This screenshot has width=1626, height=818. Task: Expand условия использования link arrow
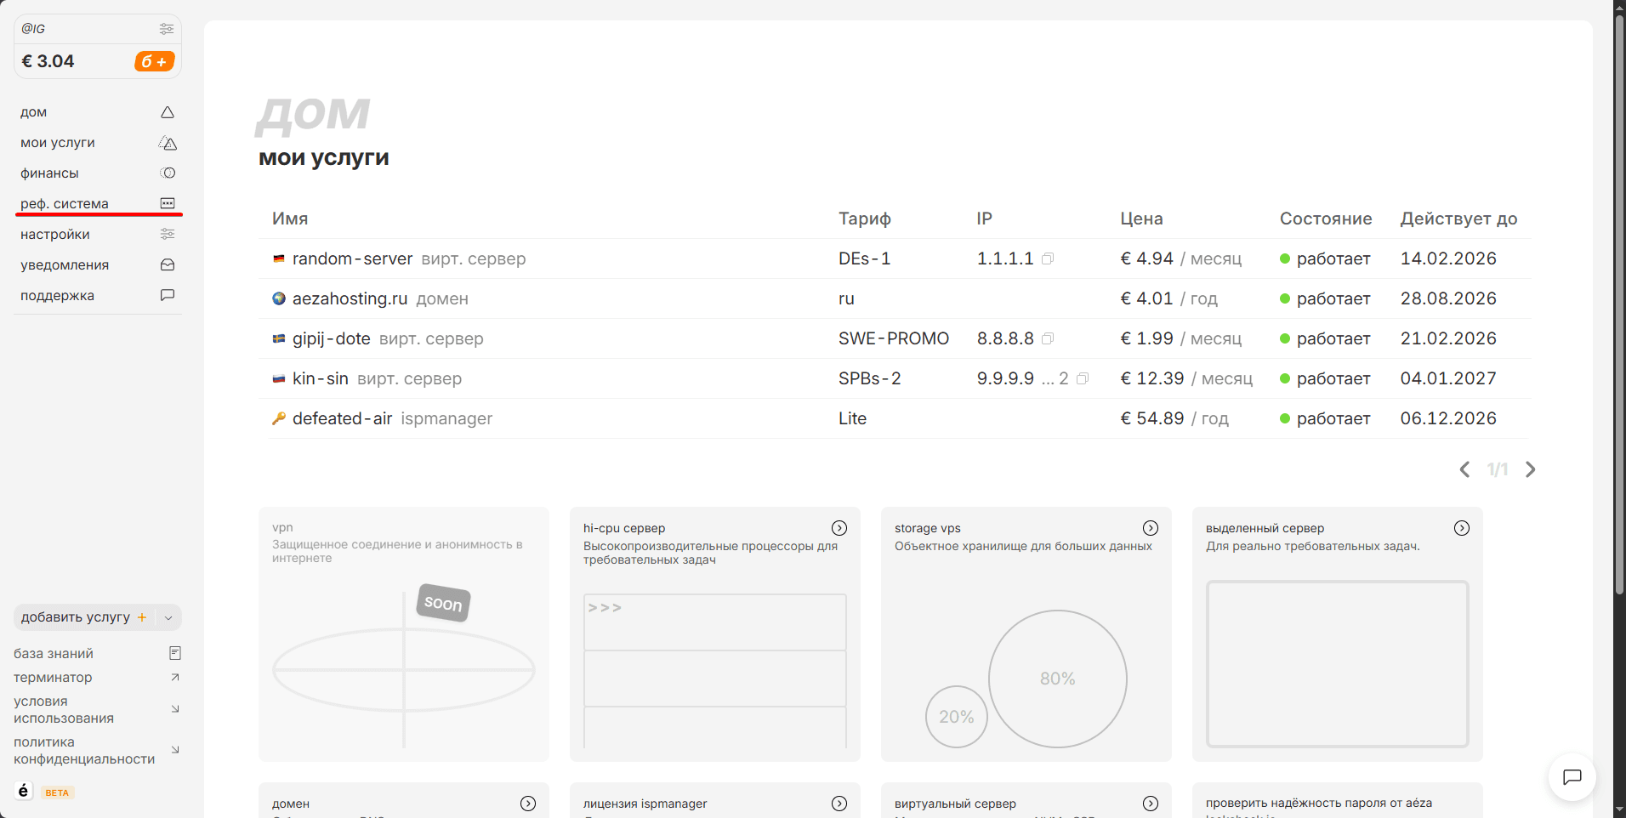point(175,709)
